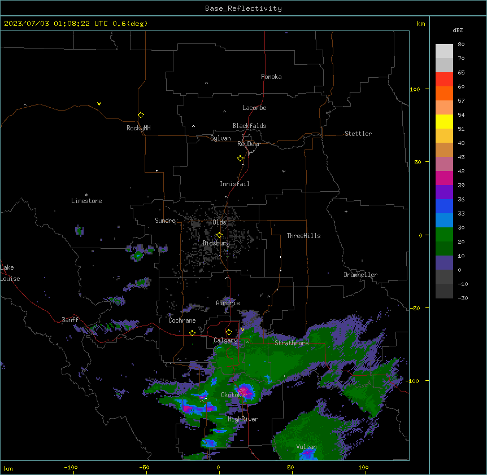Image resolution: width=487 pixels, height=475 pixels.
Task: Click the Limestone label
Action: [86, 201]
